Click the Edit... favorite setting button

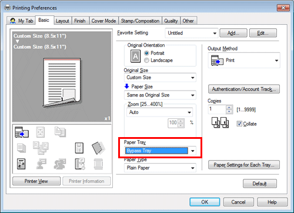click(x=263, y=33)
